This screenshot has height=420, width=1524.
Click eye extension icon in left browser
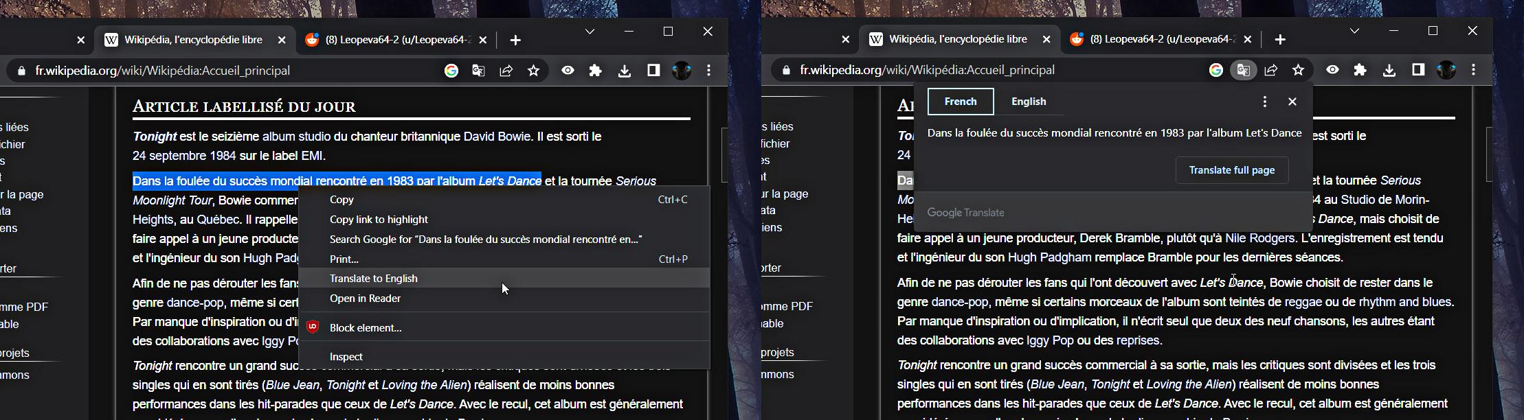(568, 70)
